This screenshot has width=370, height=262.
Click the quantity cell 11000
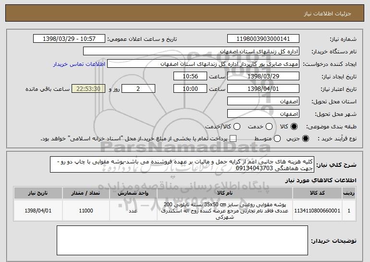(x=86, y=211)
